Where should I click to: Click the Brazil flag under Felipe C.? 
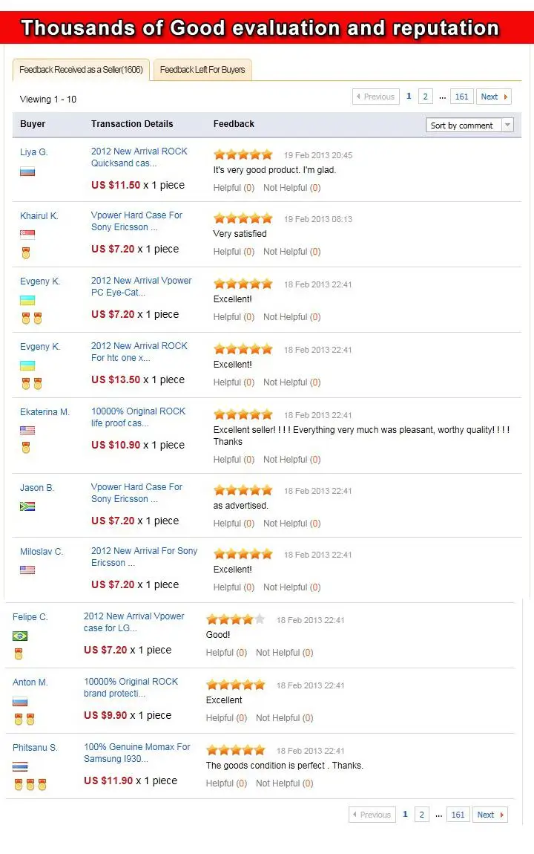tap(20, 636)
